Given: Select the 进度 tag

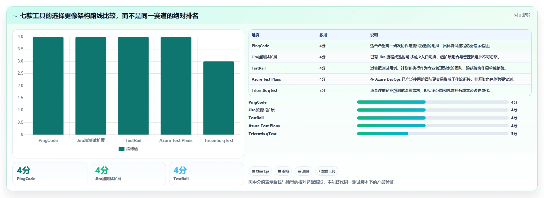Looking at the screenshot, I should (303, 171).
